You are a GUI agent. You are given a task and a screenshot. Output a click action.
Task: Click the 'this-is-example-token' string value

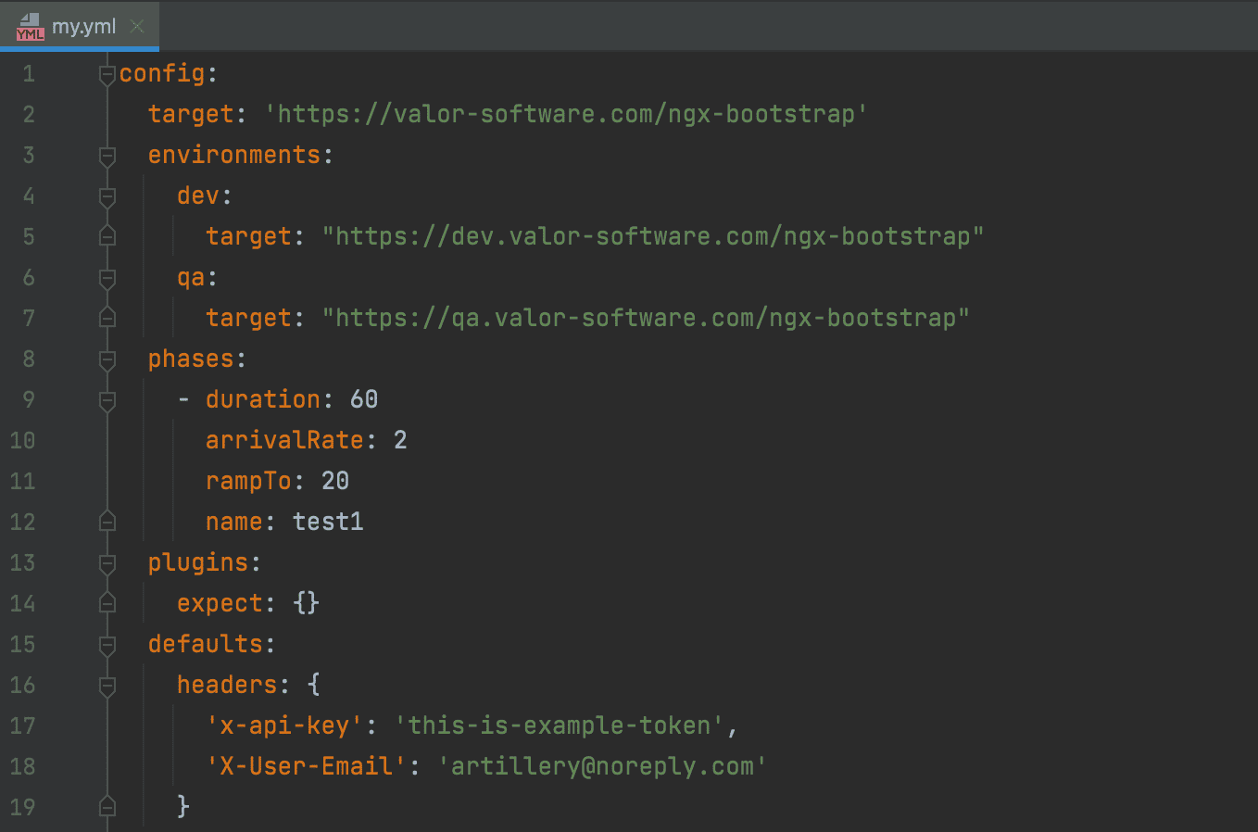pos(559,725)
